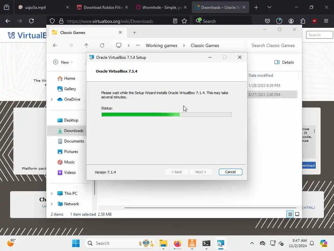This screenshot has height=251, width=334.
Task: Cancel the VirtualBox installation
Action: (230, 172)
